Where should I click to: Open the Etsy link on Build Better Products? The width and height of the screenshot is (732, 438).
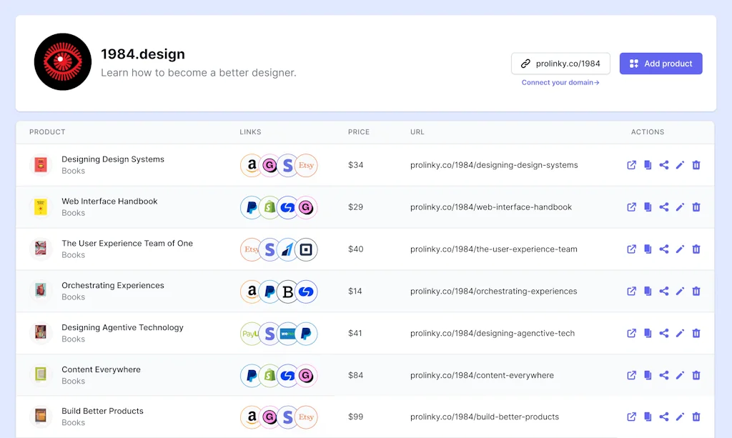point(306,417)
